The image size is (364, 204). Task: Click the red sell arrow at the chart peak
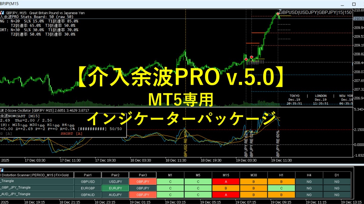click(278, 14)
